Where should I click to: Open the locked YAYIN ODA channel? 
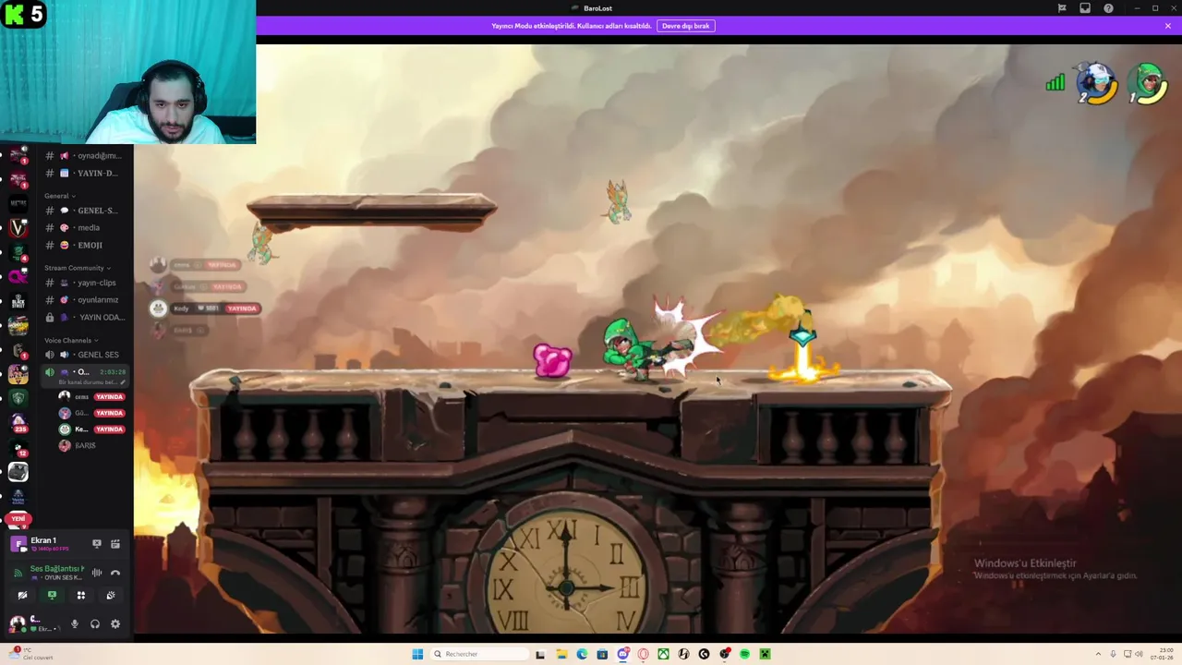click(85, 317)
